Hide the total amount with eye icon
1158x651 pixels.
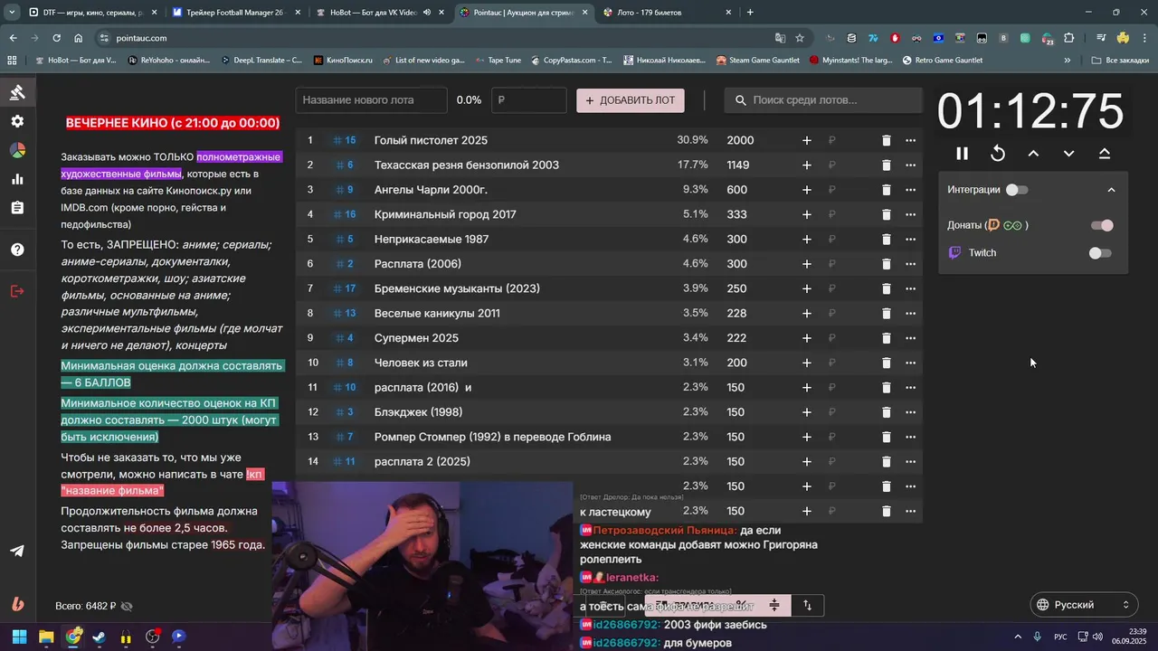(127, 607)
